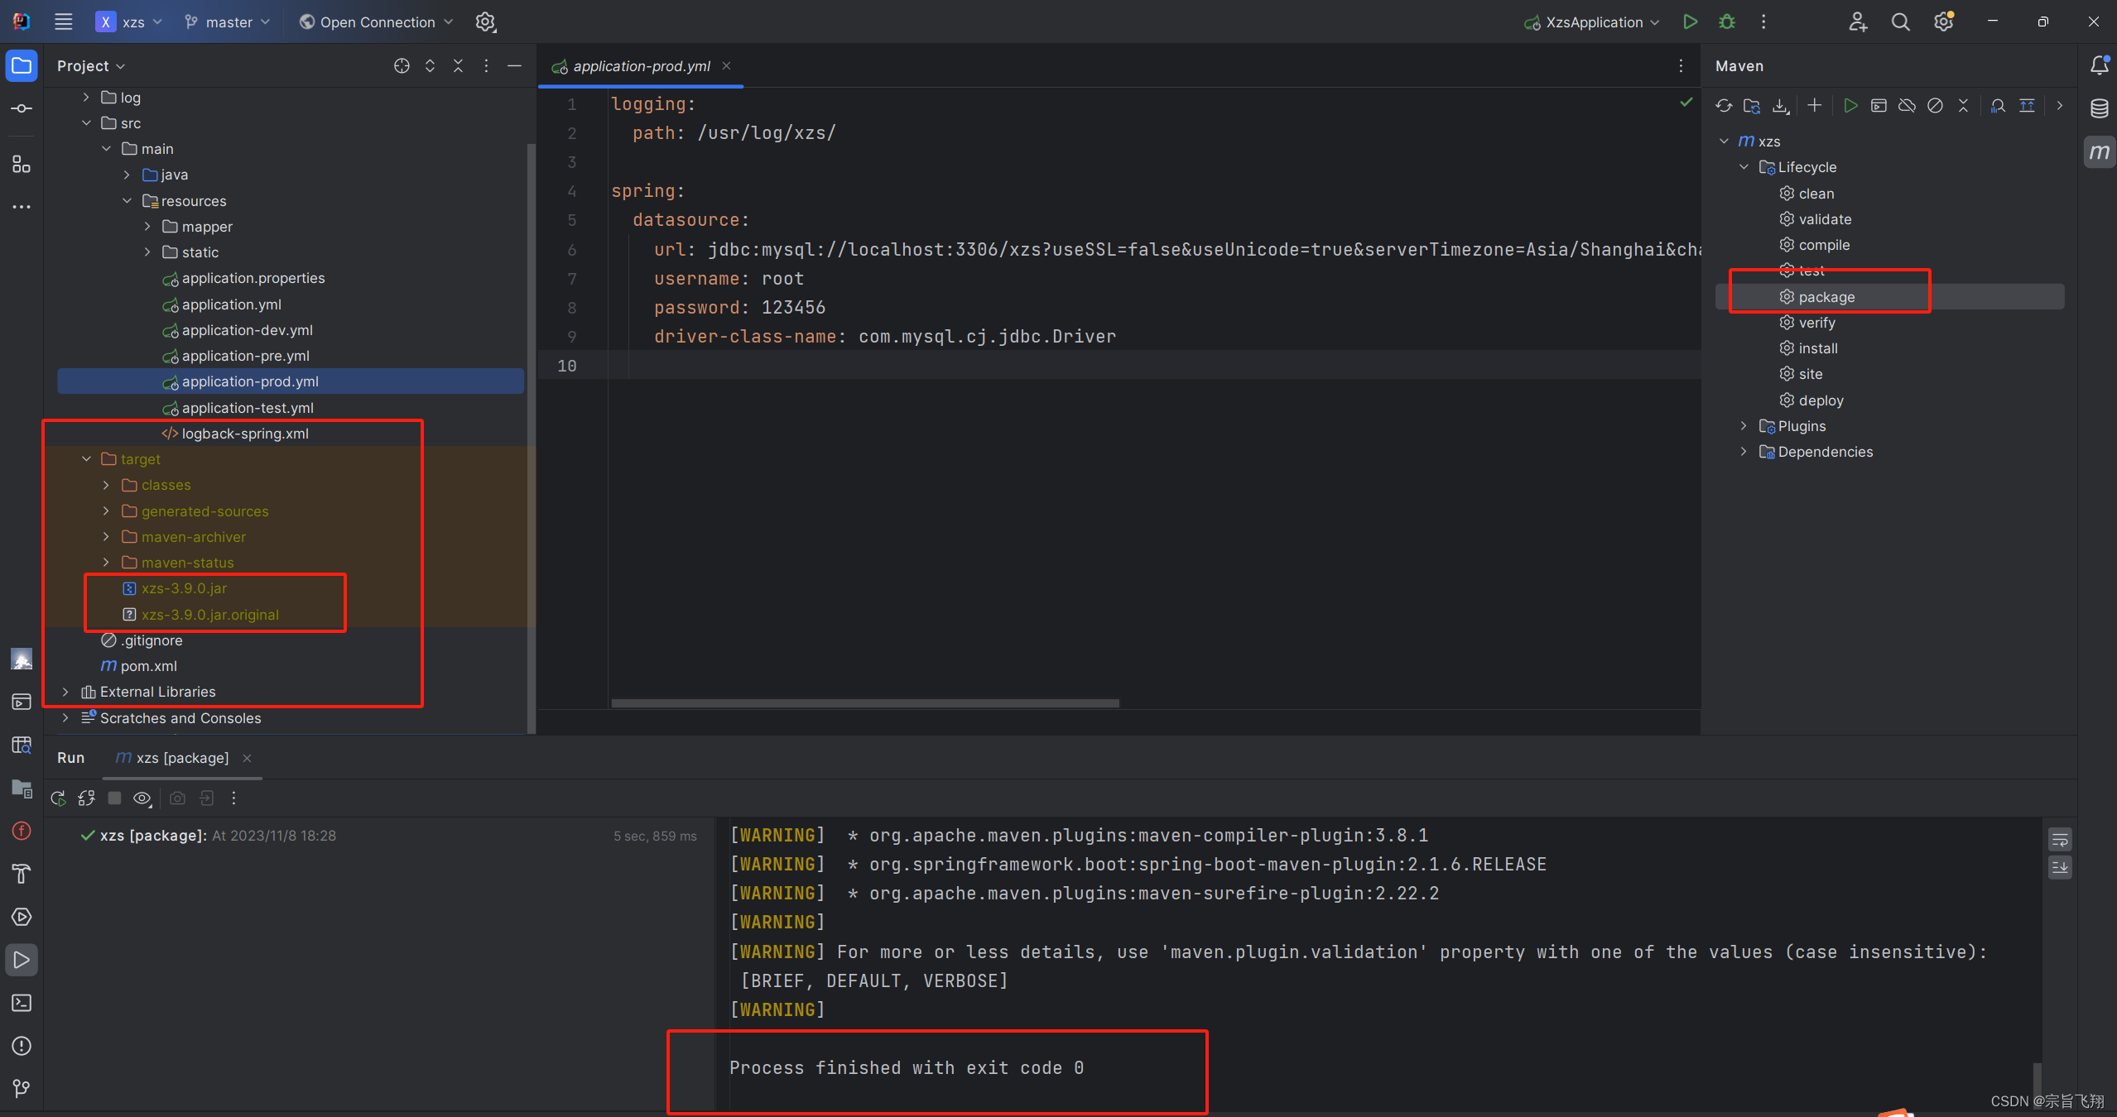Open the XzsApplication run configuration dropdown
The height and width of the screenshot is (1117, 2117).
pyautogui.click(x=1591, y=22)
